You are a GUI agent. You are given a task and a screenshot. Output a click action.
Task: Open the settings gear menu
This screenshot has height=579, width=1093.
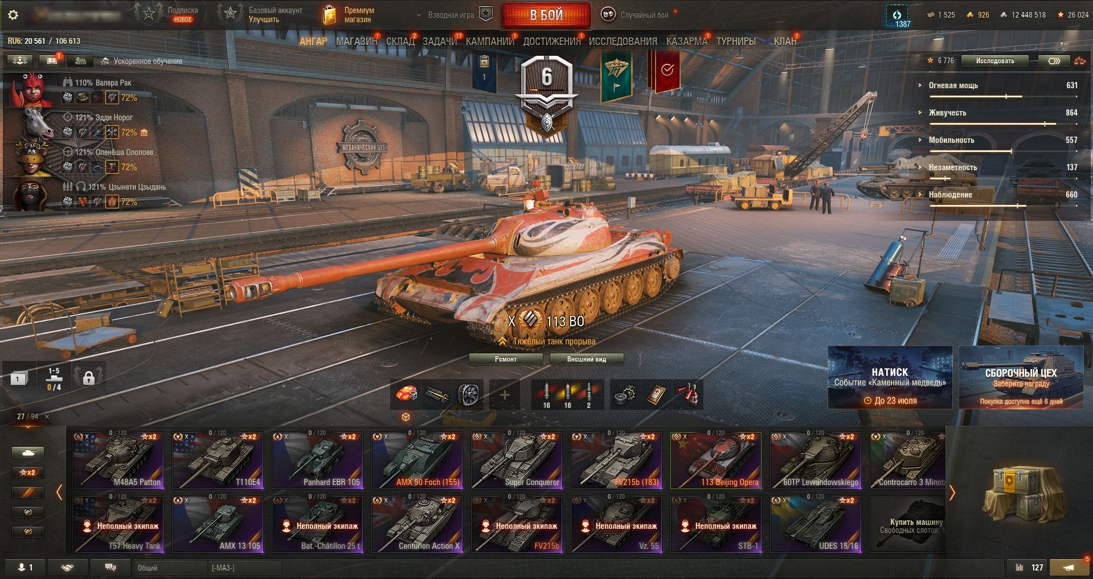pyautogui.click(x=13, y=15)
